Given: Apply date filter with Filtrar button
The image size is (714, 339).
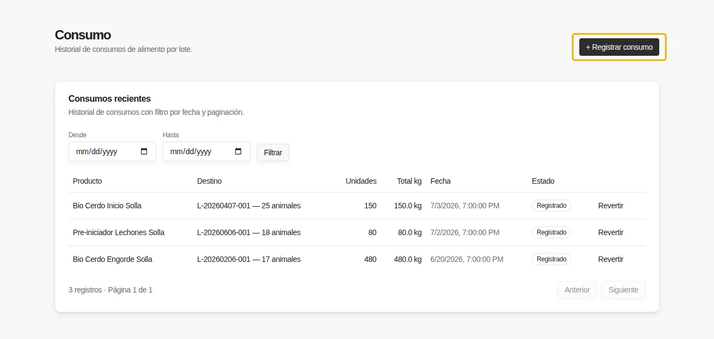Looking at the screenshot, I should [273, 153].
